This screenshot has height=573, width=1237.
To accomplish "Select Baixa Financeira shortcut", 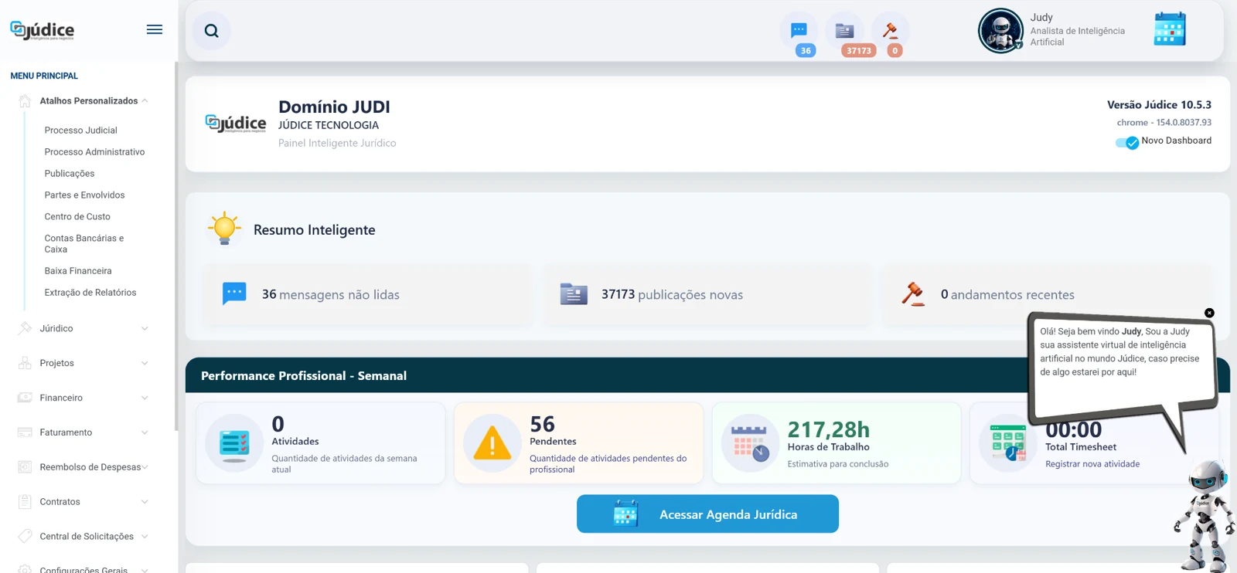I will point(78,271).
